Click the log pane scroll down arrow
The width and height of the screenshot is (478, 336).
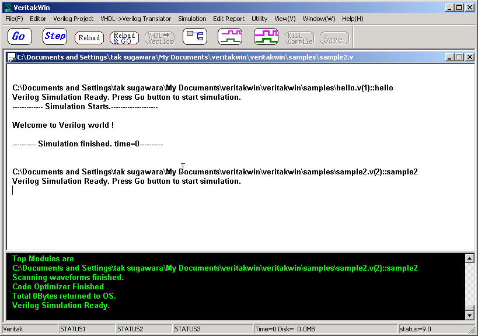[469, 315]
